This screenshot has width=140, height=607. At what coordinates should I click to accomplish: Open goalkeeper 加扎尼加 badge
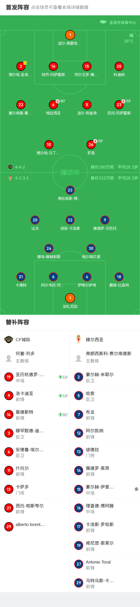(x=70, y=298)
